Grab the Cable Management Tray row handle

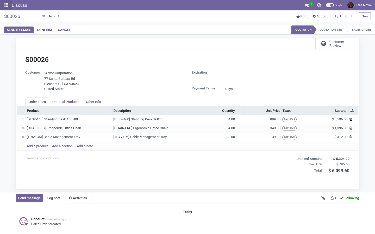(23, 137)
